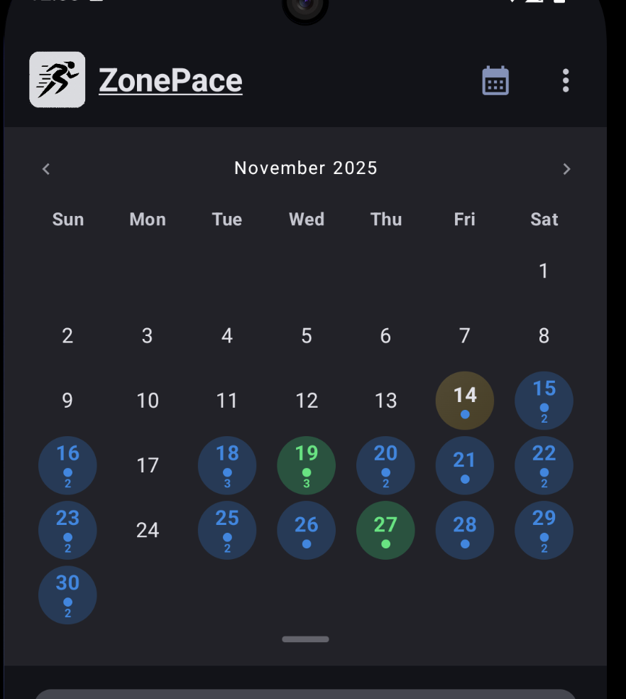Tap November 22 Saturday date
626x699 pixels.
[x=544, y=465]
